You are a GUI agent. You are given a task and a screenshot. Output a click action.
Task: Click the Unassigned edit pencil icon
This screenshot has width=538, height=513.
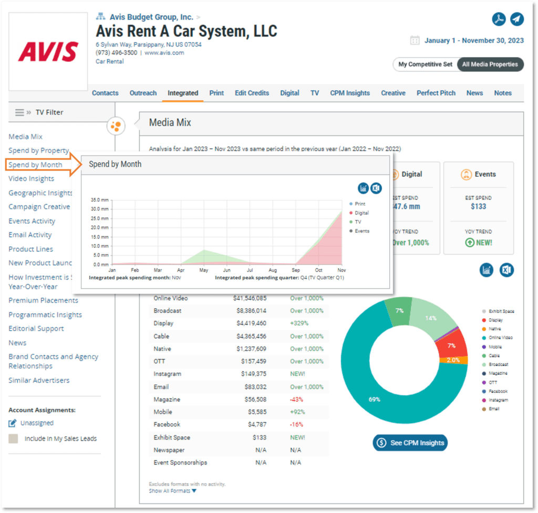pos(13,423)
